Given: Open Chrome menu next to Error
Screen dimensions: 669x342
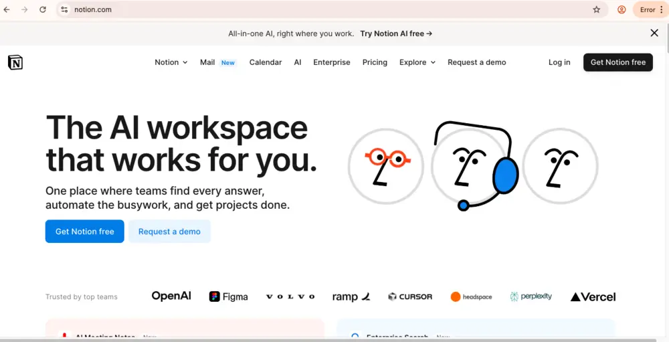Looking at the screenshot, I should 662,9.
